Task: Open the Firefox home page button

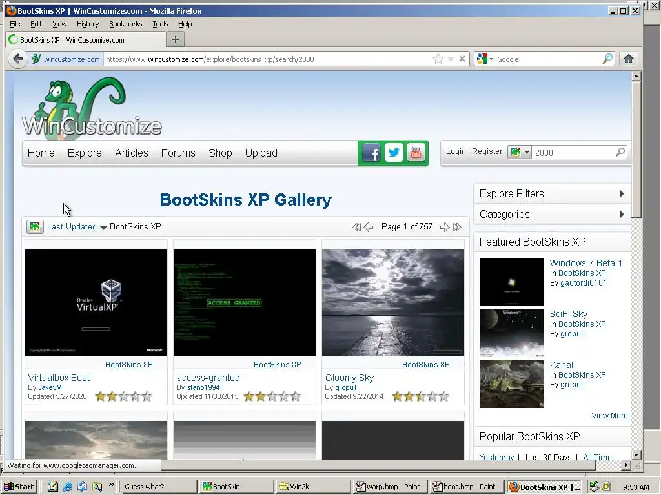Action: click(629, 59)
